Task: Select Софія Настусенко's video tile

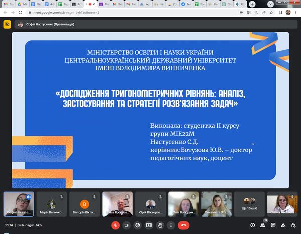Action: point(18,203)
